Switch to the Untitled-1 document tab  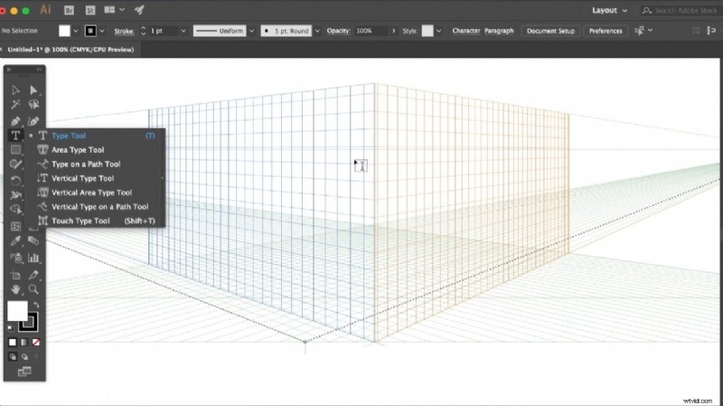pos(70,50)
